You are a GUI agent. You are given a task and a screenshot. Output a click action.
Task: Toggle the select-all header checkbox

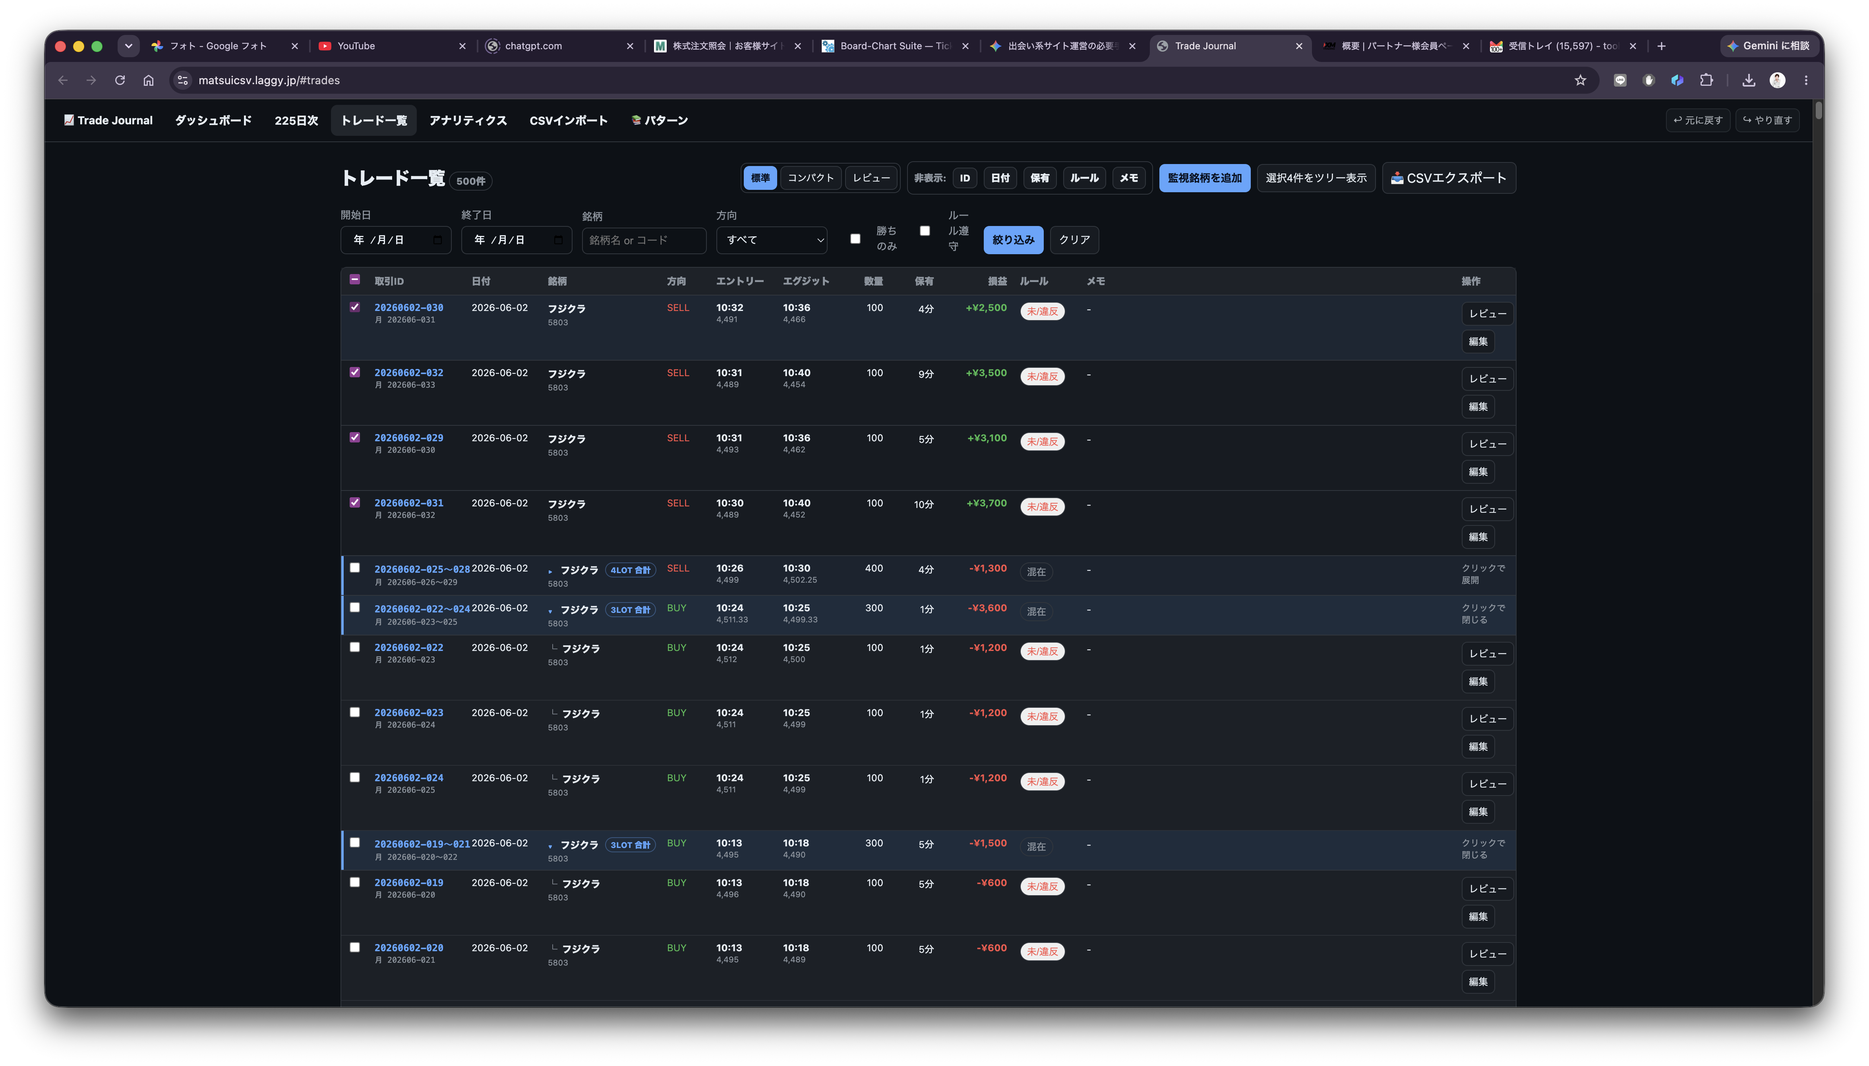click(354, 280)
